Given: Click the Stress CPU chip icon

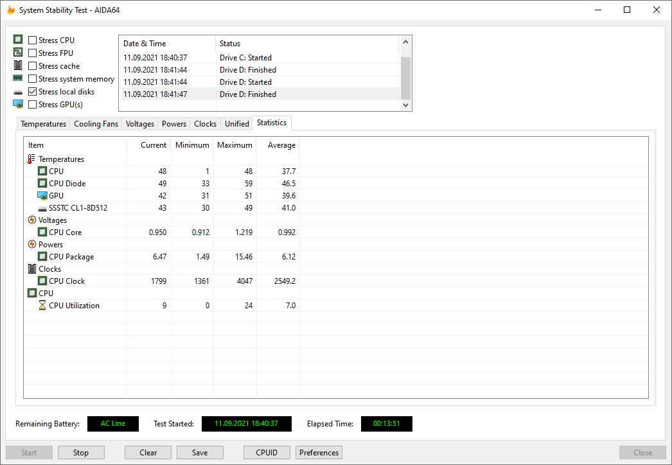Looking at the screenshot, I should pos(18,39).
